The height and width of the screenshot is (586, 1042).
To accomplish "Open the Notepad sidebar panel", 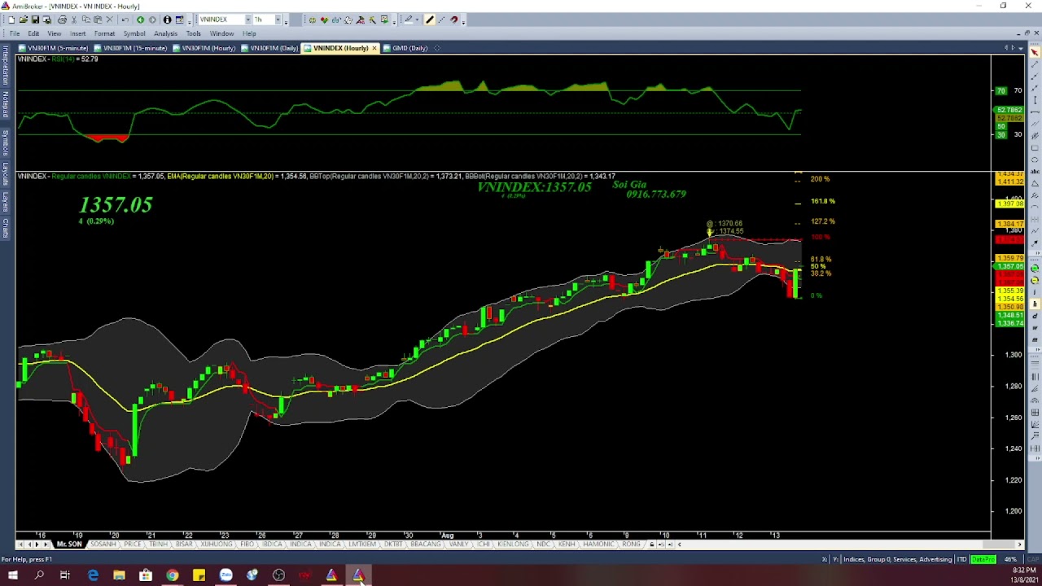I will [4, 103].
